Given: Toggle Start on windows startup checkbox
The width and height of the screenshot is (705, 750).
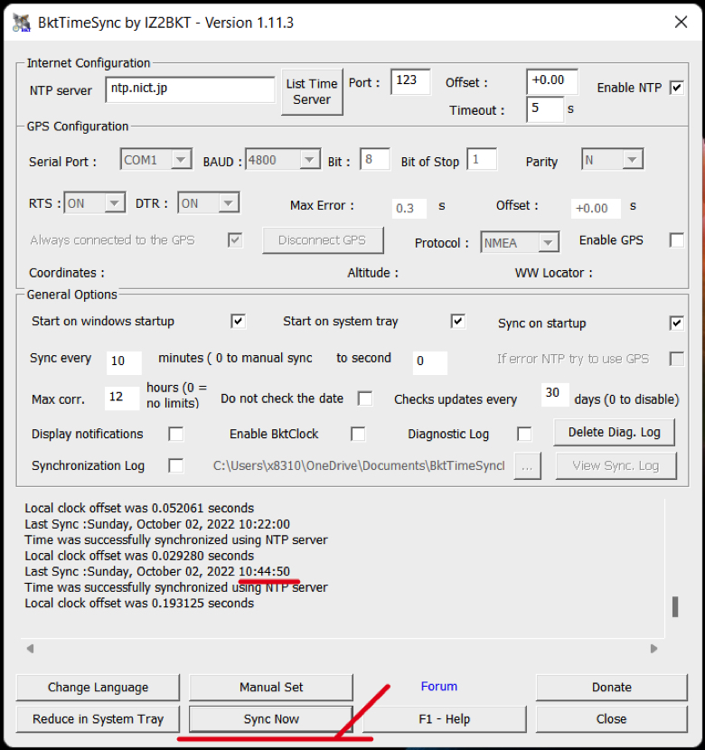Looking at the screenshot, I should coord(239,321).
